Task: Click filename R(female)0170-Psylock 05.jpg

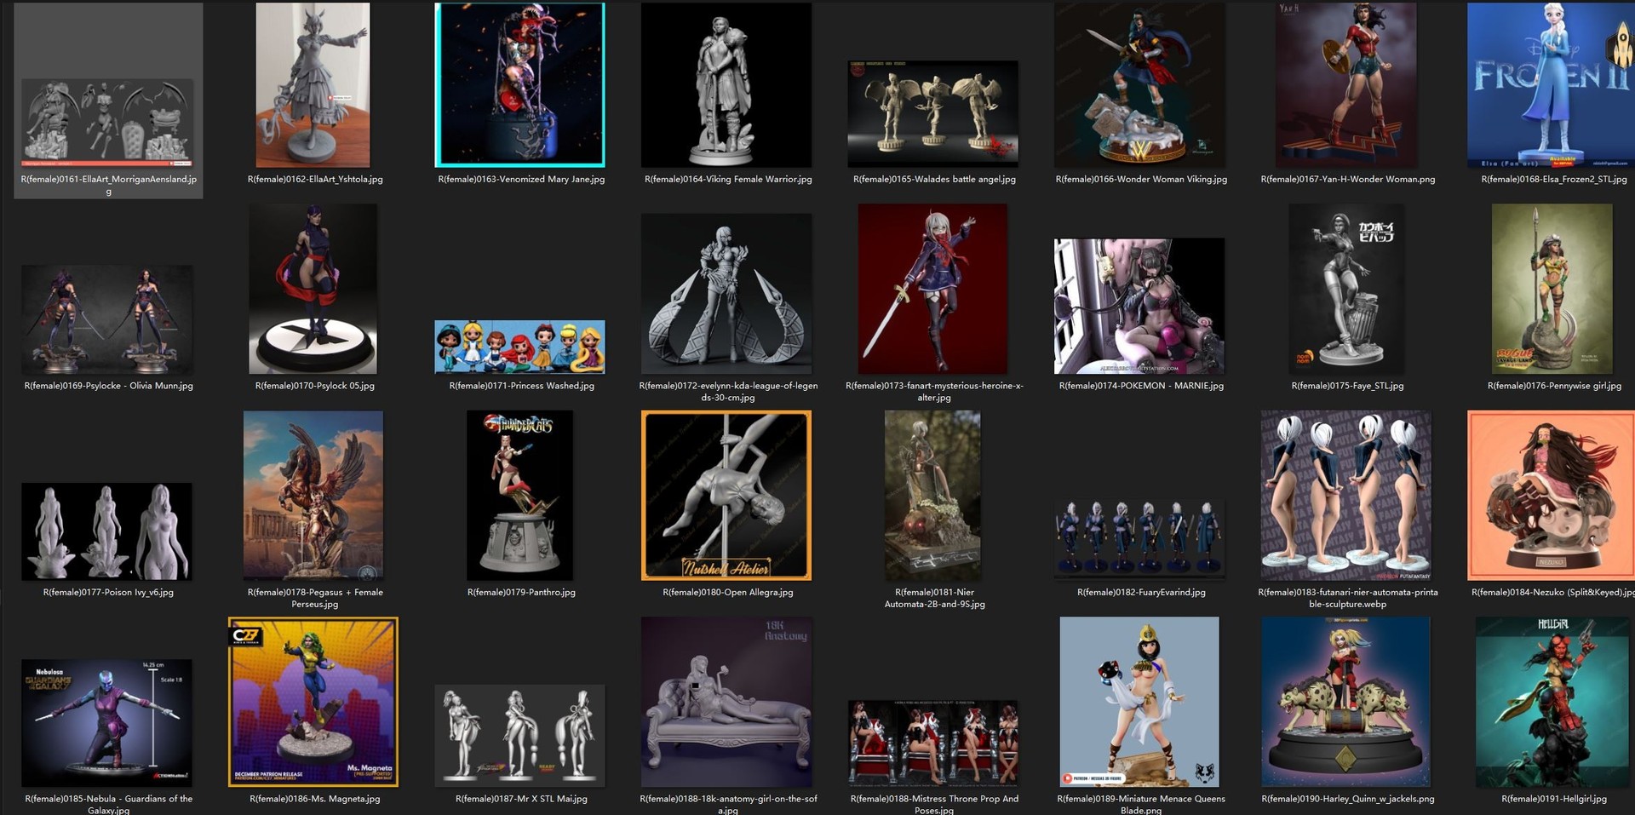Action: point(315,386)
